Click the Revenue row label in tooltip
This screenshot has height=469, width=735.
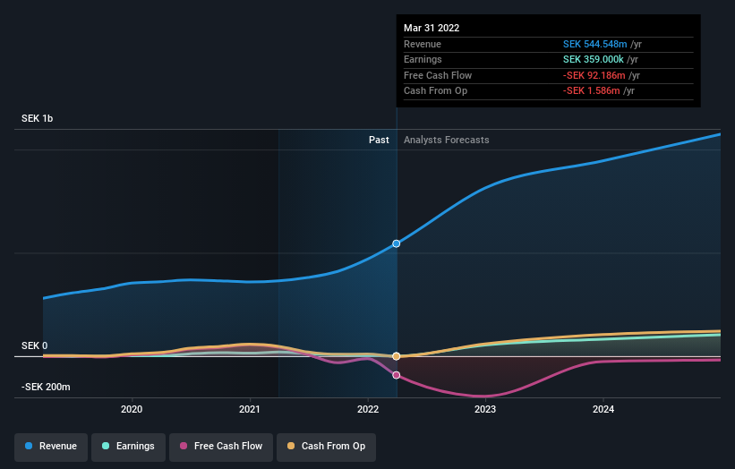point(423,44)
